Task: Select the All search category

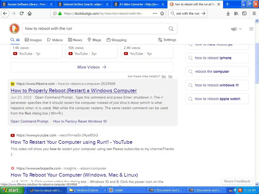Action: [x=15, y=40]
